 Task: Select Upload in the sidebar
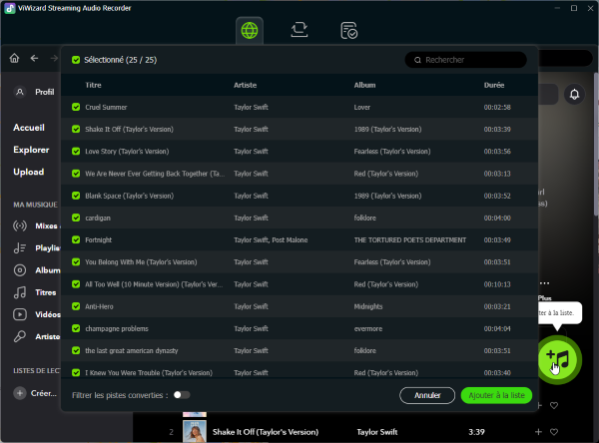28,172
